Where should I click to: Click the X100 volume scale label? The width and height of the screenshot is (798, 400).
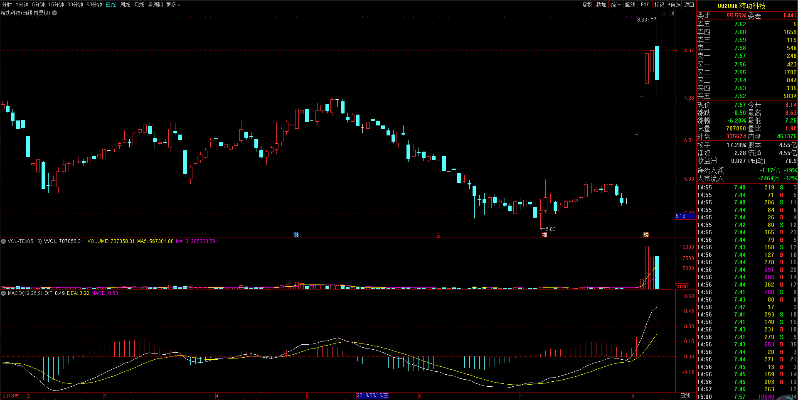[x=682, y=286]
